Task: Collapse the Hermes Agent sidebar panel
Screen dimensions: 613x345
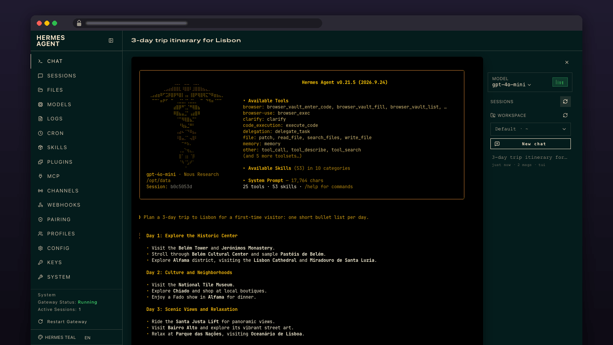Action: (111, 40)
